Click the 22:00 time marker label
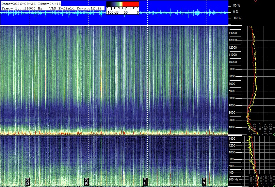Image resolution: width=275 pixels, height=187 pixels. [28, 181]
